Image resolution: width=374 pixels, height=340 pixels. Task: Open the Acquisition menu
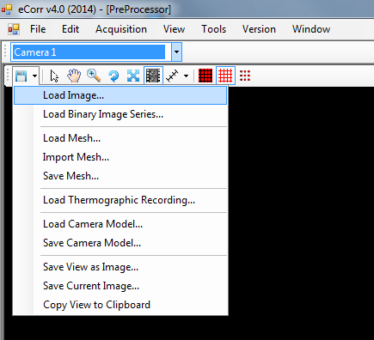(x=121, y=29)
